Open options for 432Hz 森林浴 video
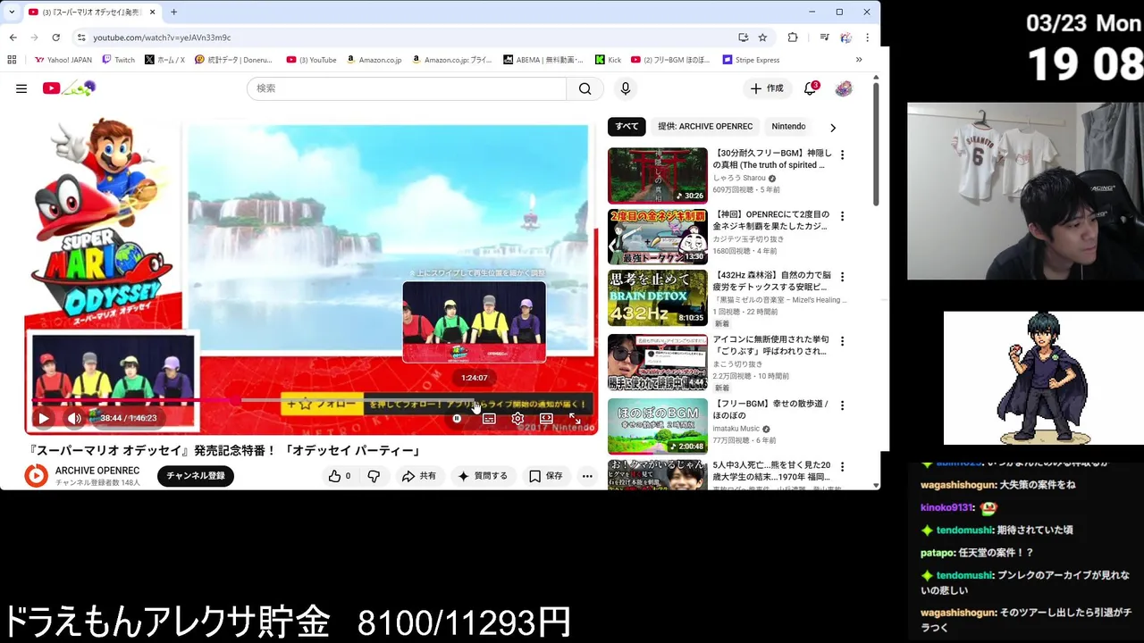Viewport: 1144px width, 643px height. pyautogui.click(x=842, y=277)
